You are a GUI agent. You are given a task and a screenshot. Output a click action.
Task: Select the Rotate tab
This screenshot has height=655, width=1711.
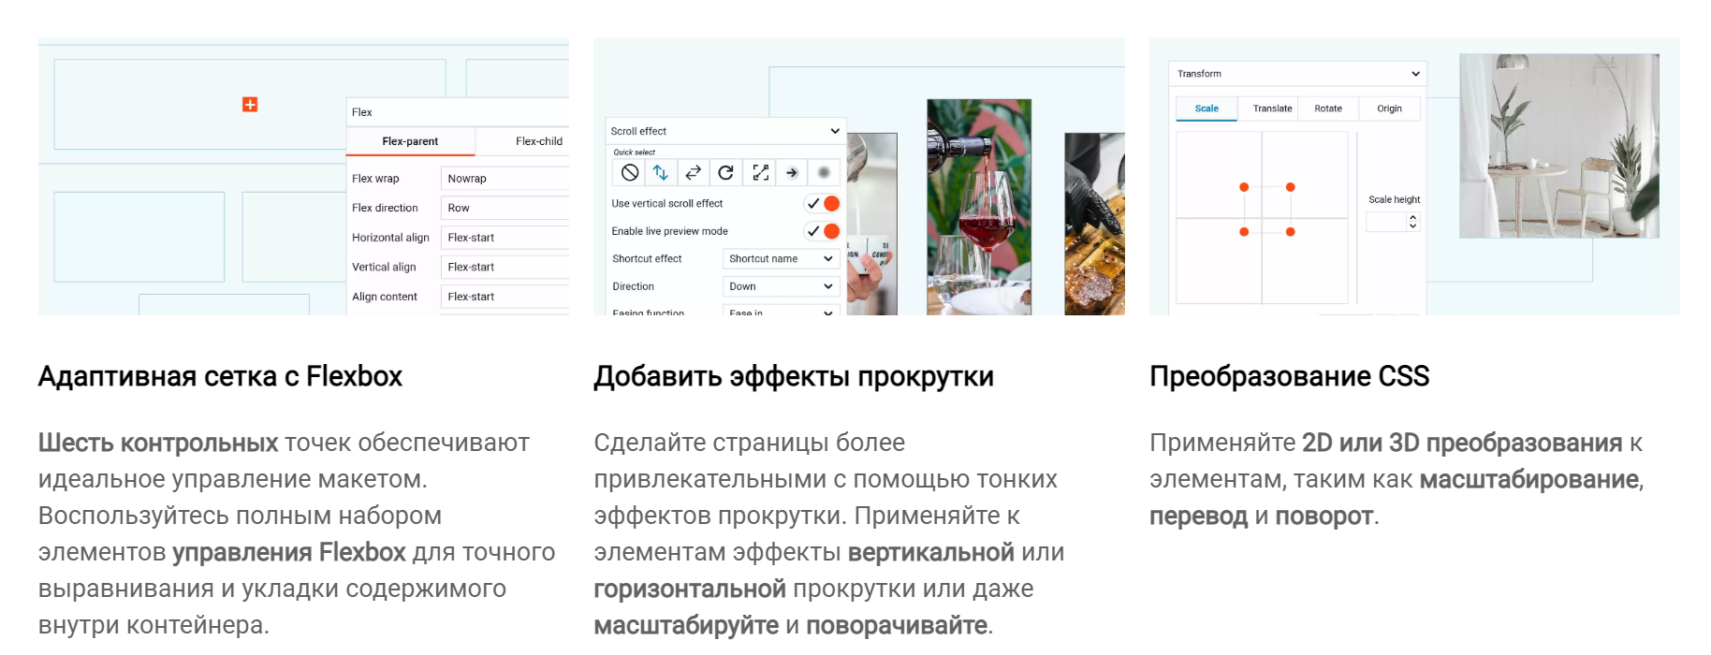tap(1328, 109)
